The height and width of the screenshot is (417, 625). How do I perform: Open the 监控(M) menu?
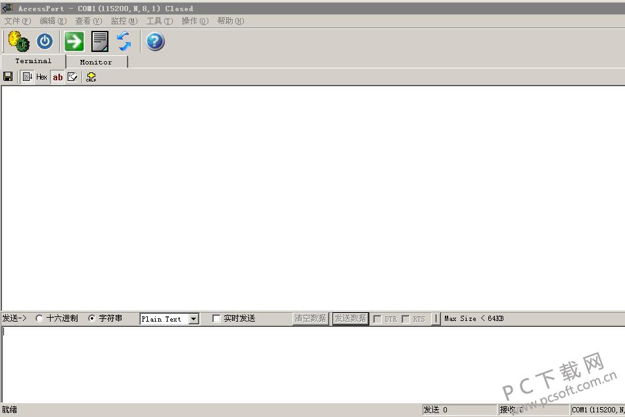pos(124,21)
